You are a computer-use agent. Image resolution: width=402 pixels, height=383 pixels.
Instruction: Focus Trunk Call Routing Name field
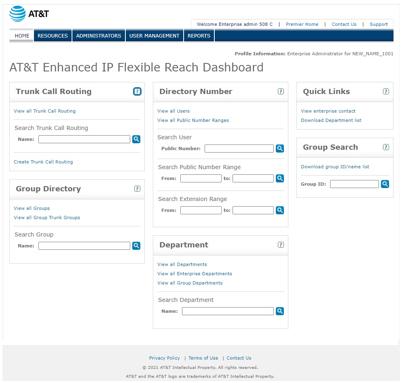pos(85,139)
